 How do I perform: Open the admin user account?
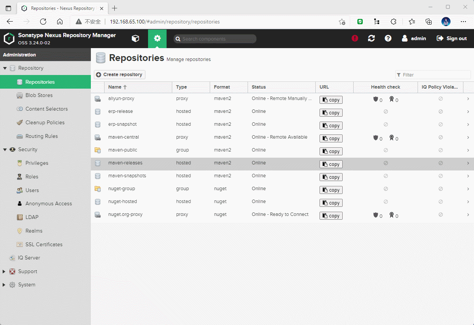click(x=414, y=38)
